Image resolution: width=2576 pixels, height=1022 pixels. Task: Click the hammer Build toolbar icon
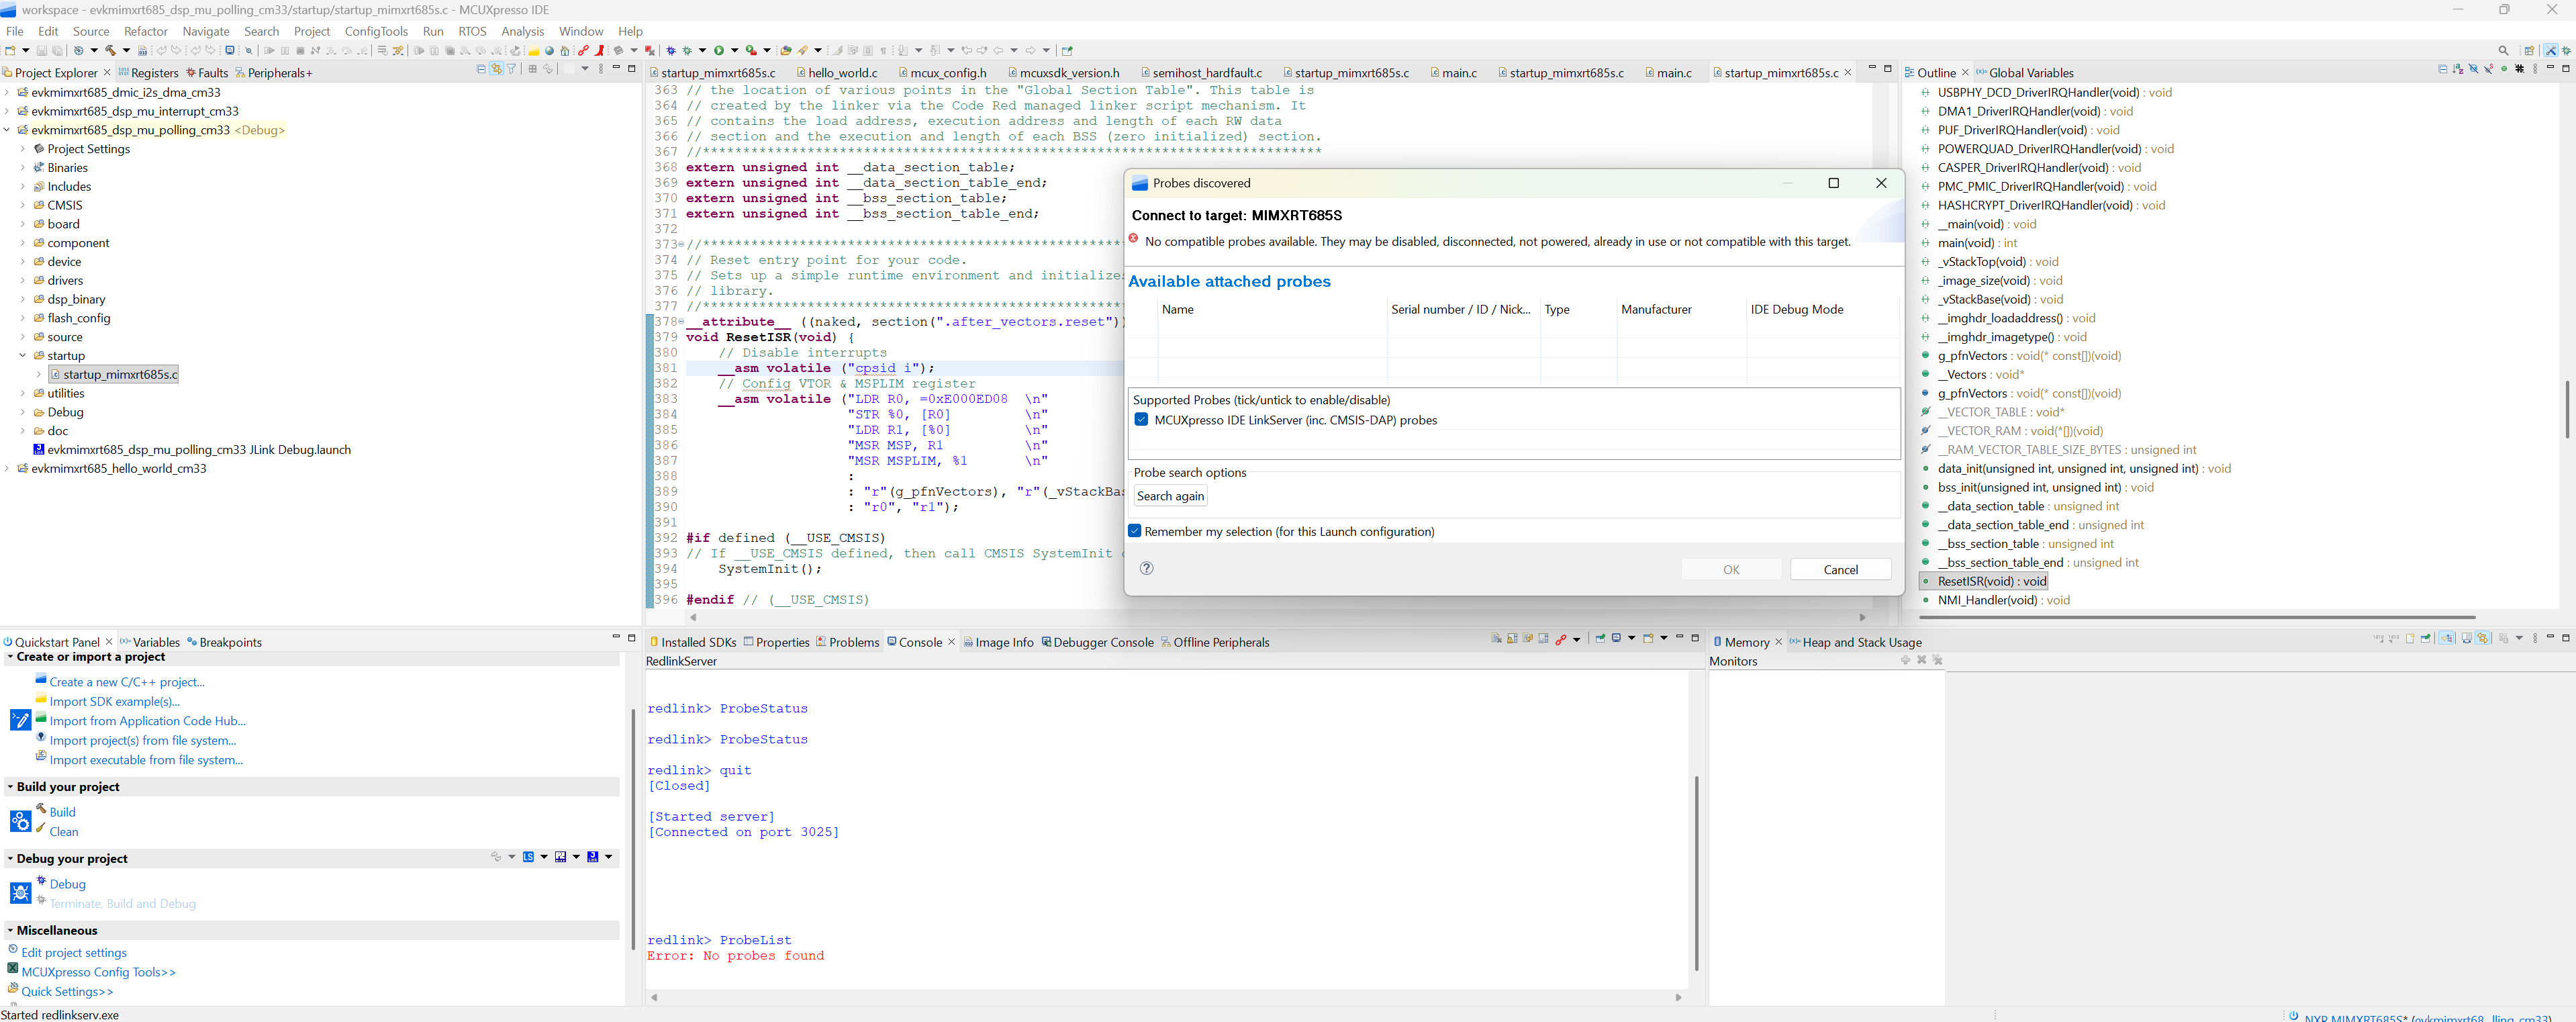110,51
